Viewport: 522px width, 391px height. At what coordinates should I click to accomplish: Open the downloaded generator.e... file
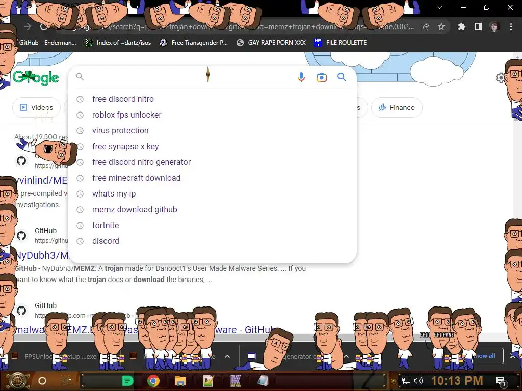tap(283, 357)
